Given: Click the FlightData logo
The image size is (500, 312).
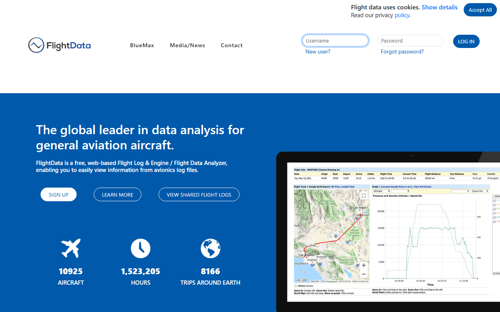Looking at the screenshot, I should pyautogui.click(x=59, y=45).
